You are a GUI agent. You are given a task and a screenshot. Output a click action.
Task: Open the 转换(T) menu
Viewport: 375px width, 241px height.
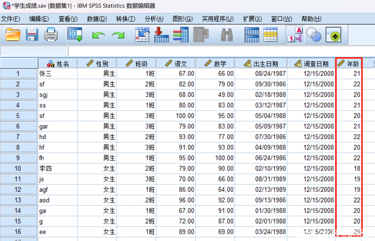[126, 19]
